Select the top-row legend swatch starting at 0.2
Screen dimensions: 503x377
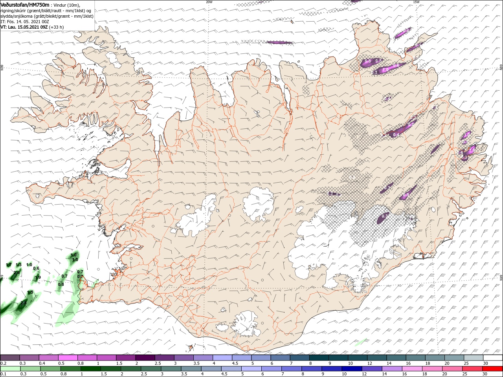pos(10,357)
